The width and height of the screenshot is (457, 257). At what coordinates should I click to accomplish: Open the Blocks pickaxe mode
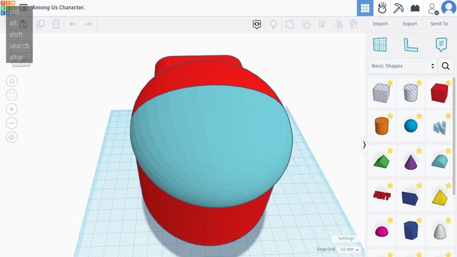[398, 8]
